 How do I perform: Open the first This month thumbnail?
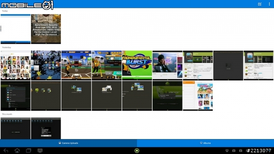pos(15,128)
